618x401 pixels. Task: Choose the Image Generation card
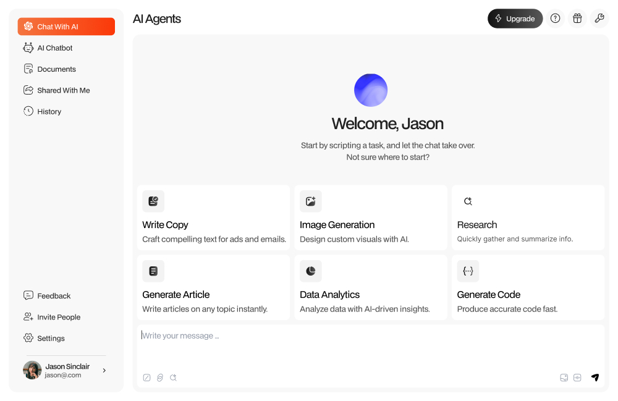tap(371, 217)
